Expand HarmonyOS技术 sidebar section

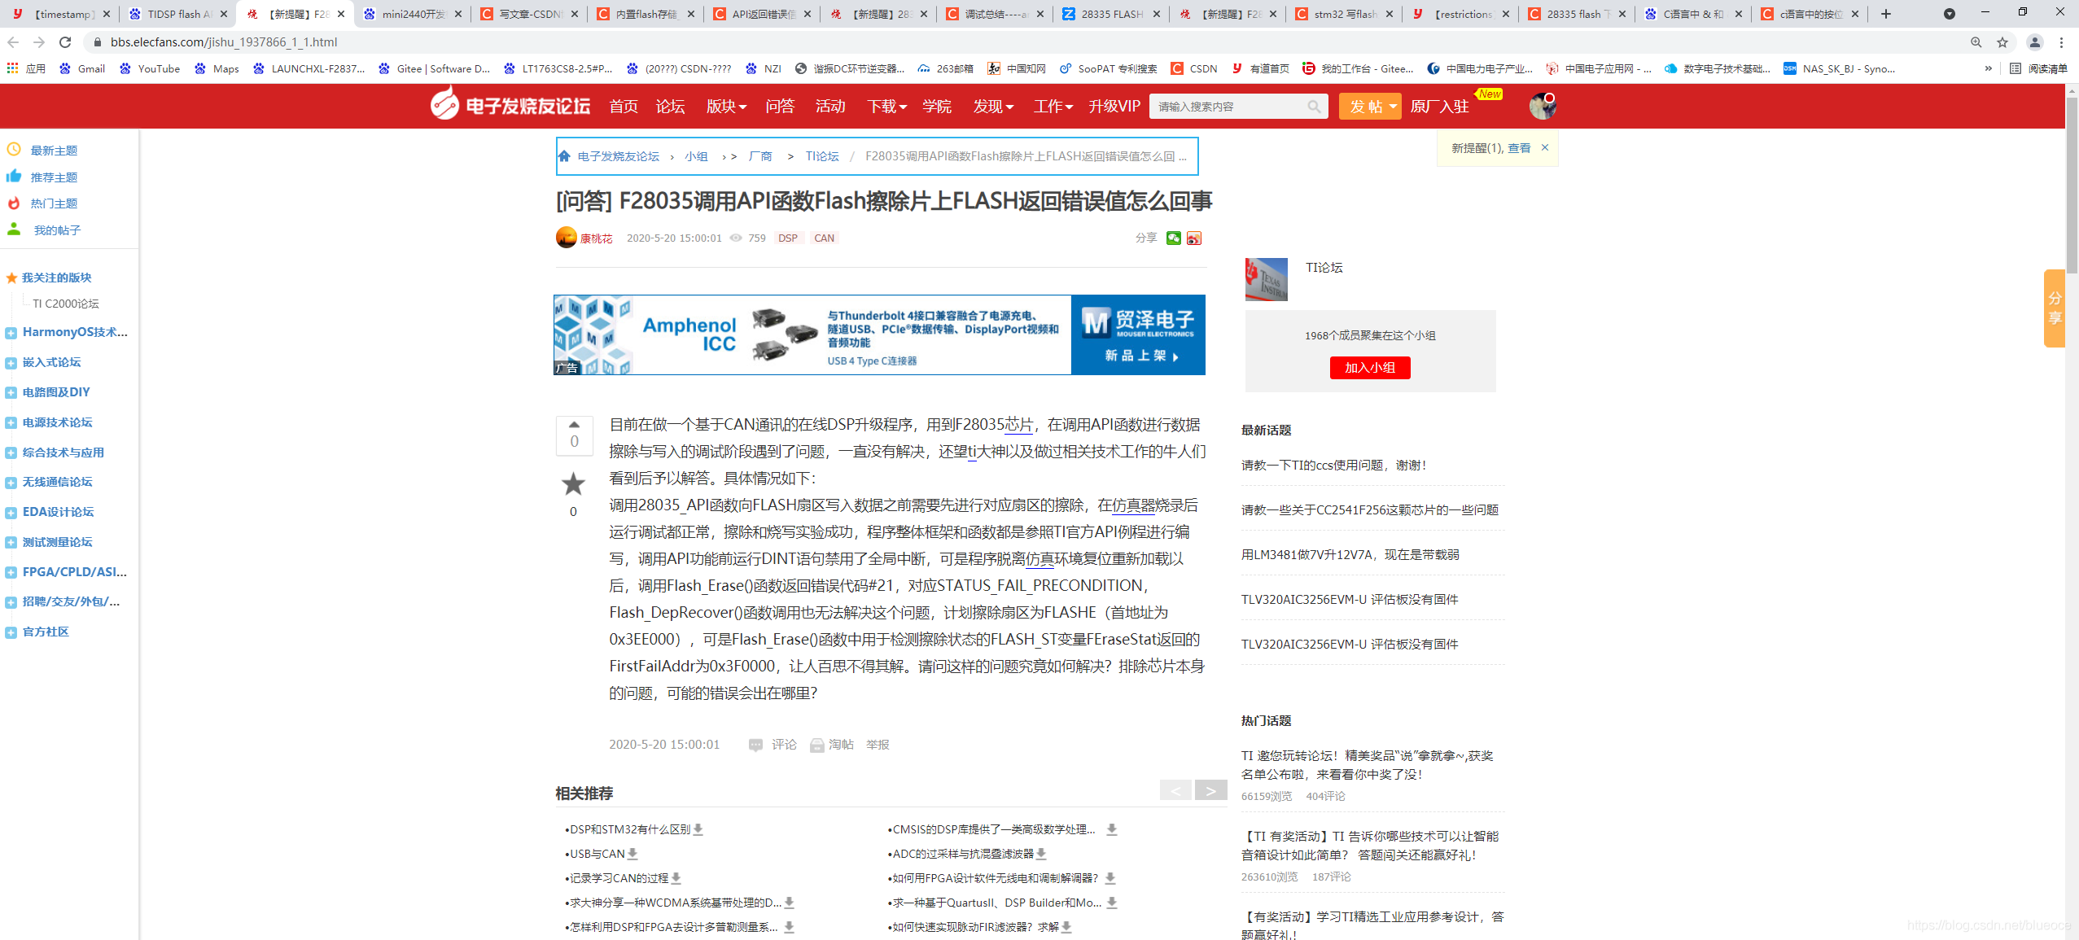pos(11,333)
